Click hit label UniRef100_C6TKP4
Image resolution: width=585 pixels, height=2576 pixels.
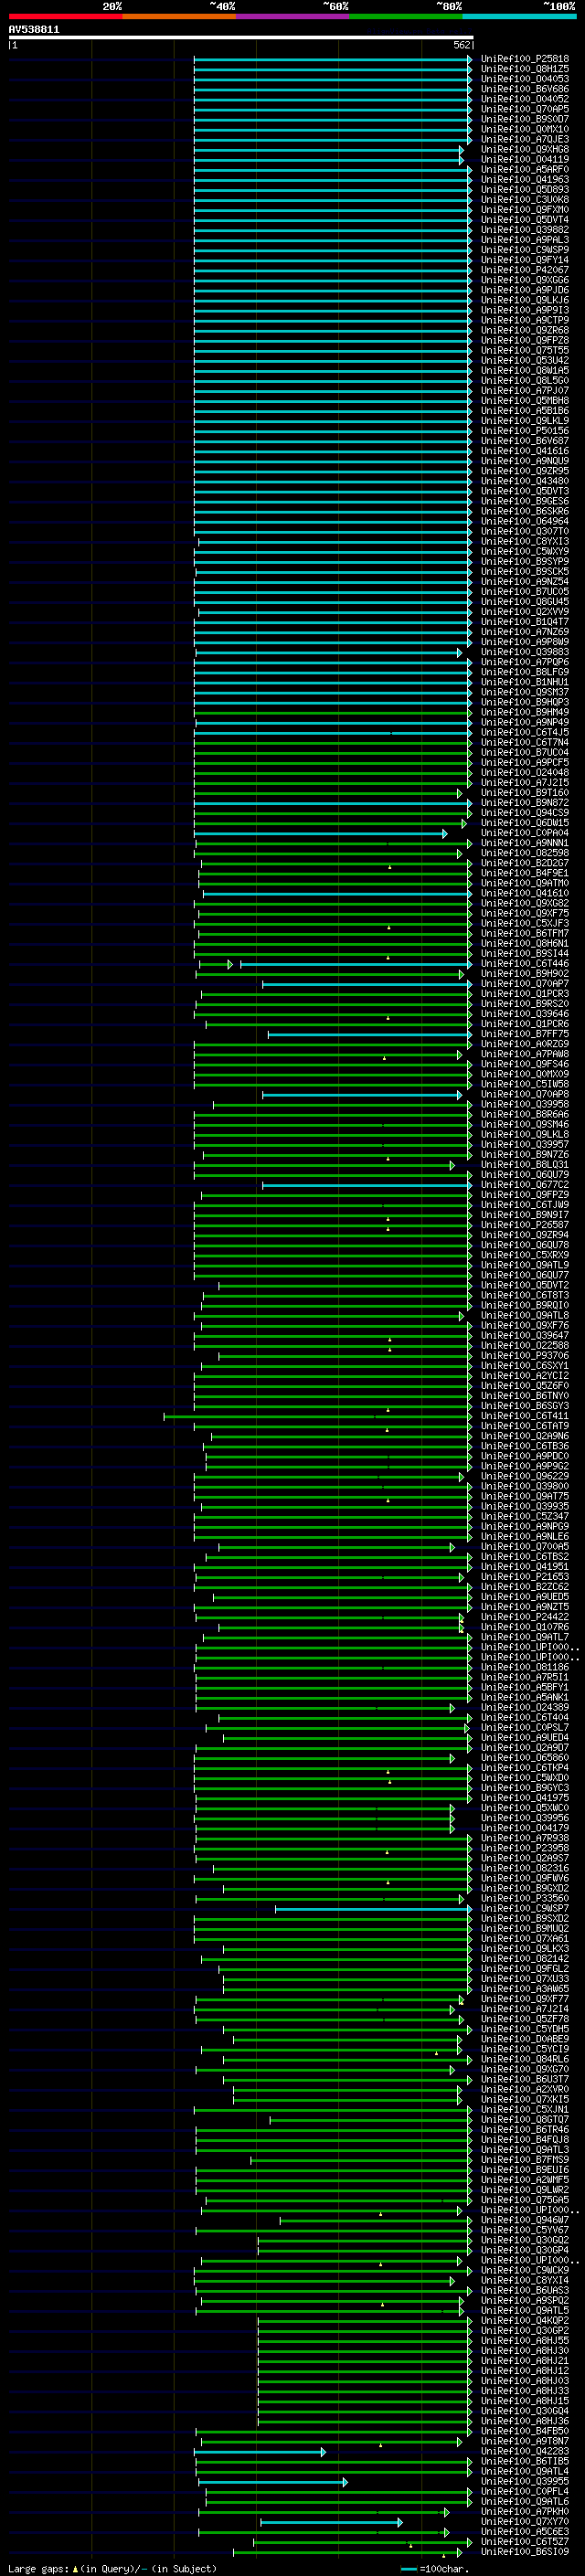[x=525, y=1767]
